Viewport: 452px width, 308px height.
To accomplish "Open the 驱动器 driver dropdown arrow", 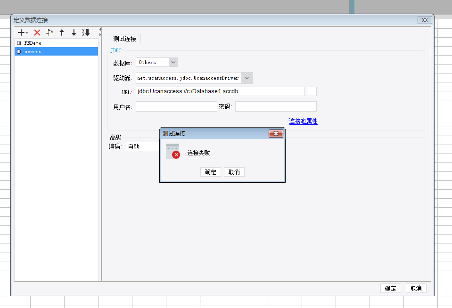I will [x=247, y=78].
